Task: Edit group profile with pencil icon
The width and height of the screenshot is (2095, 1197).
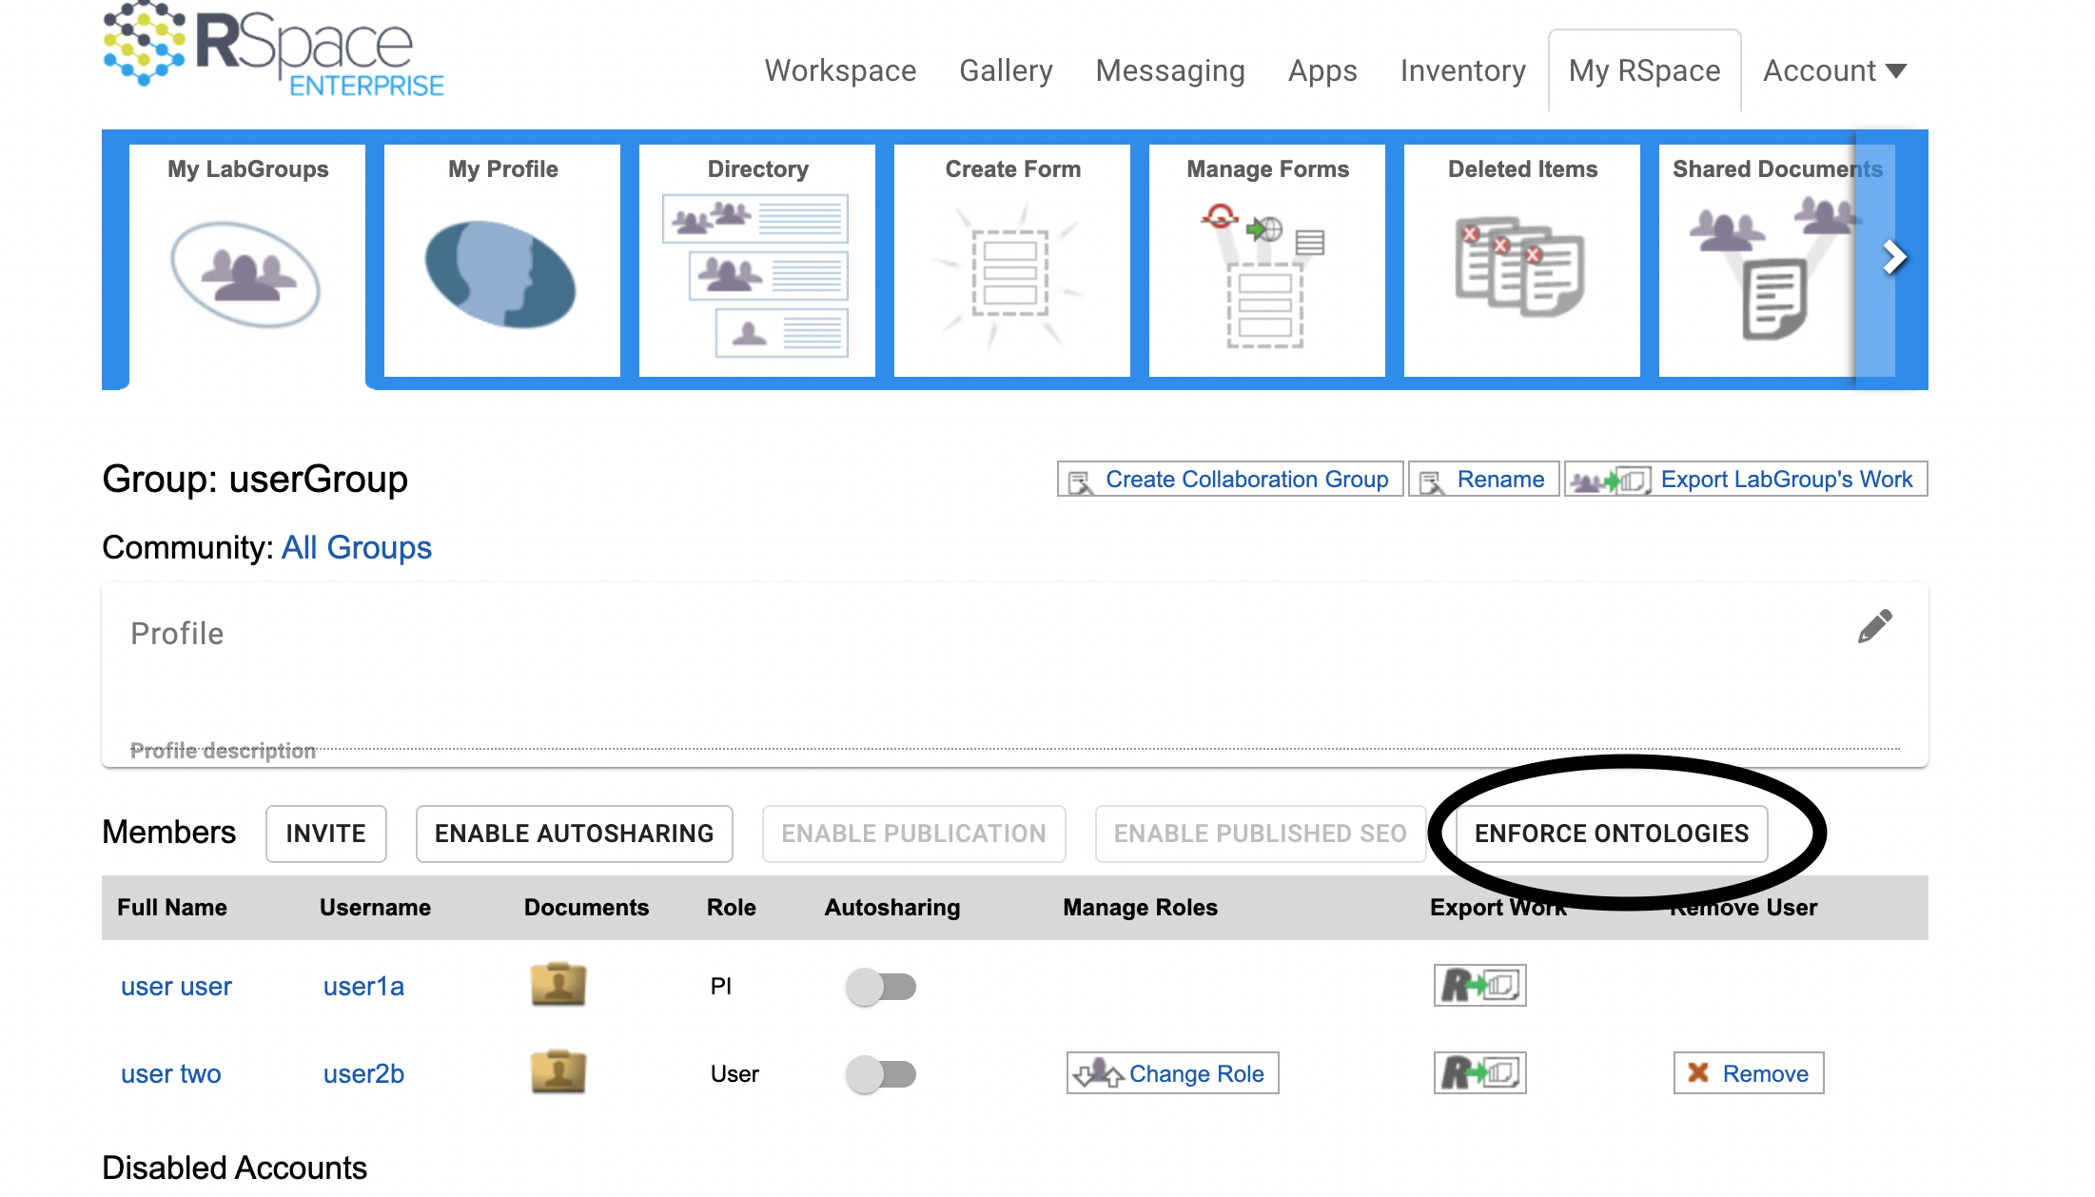Action: 1875,627
